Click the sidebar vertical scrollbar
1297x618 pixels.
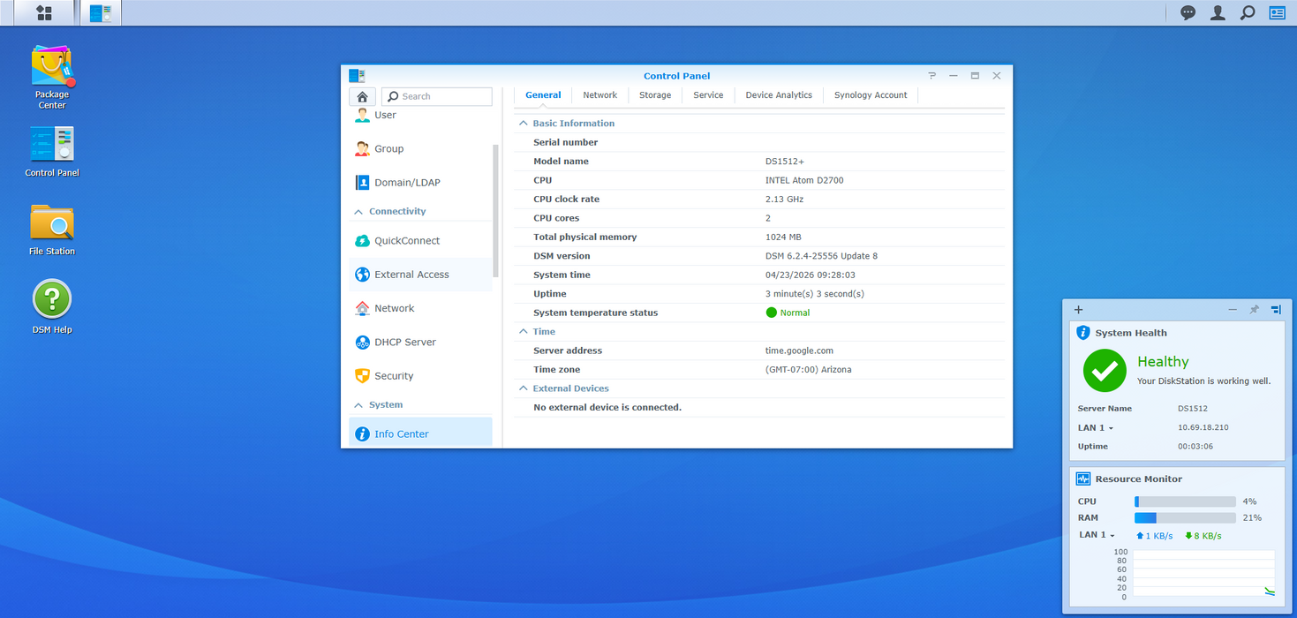coord(495,210)
